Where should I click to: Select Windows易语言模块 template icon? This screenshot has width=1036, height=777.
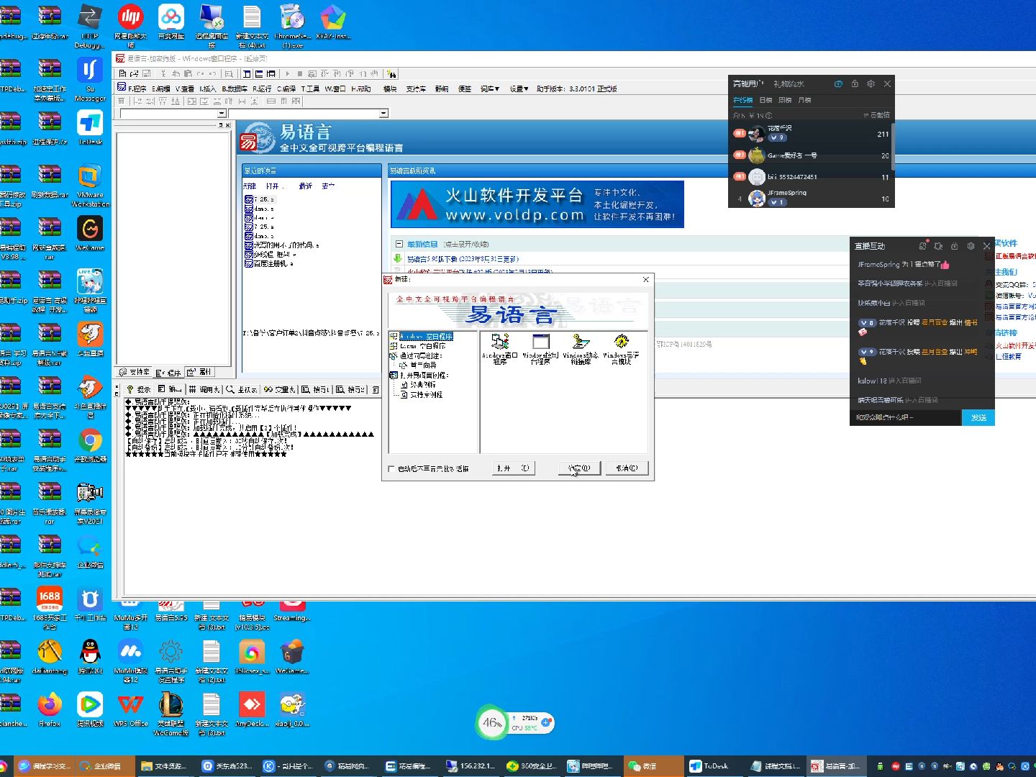coord(621,348)
